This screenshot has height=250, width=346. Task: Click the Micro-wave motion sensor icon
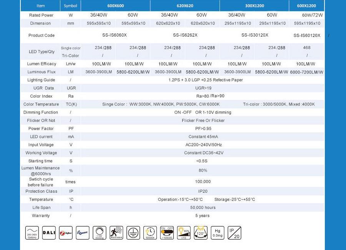[116, 233]
